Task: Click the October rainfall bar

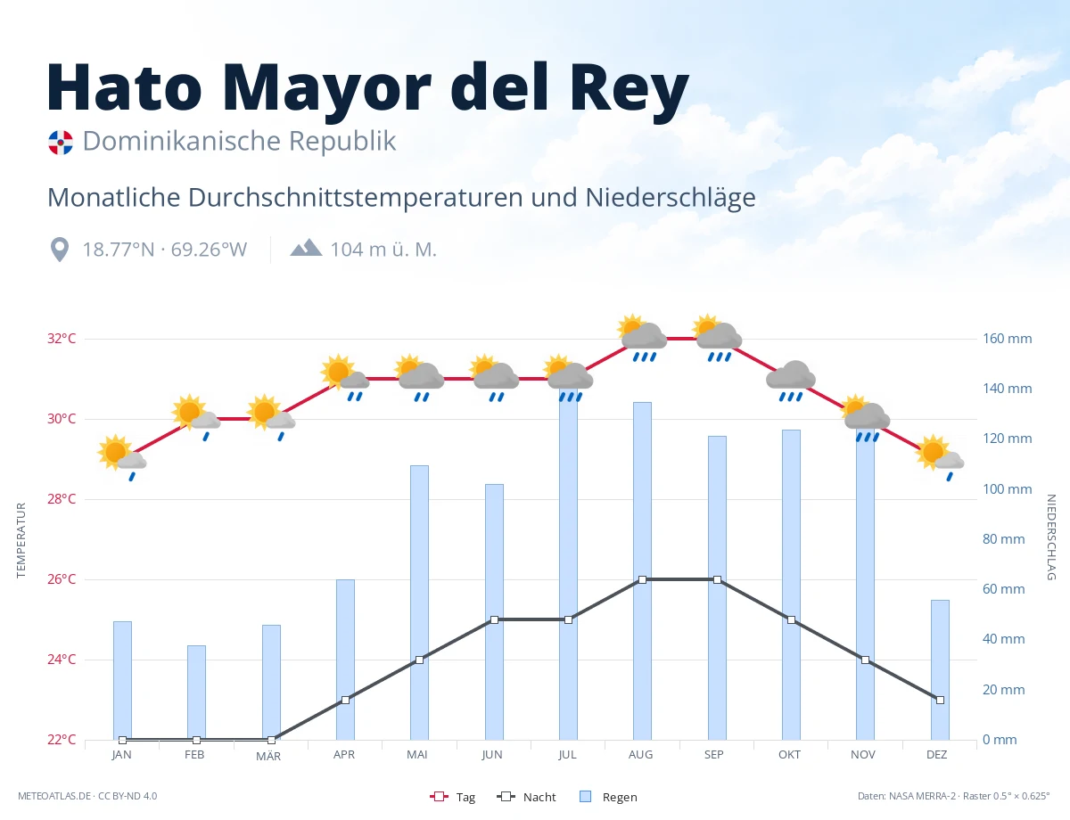Action: point(791,585)
